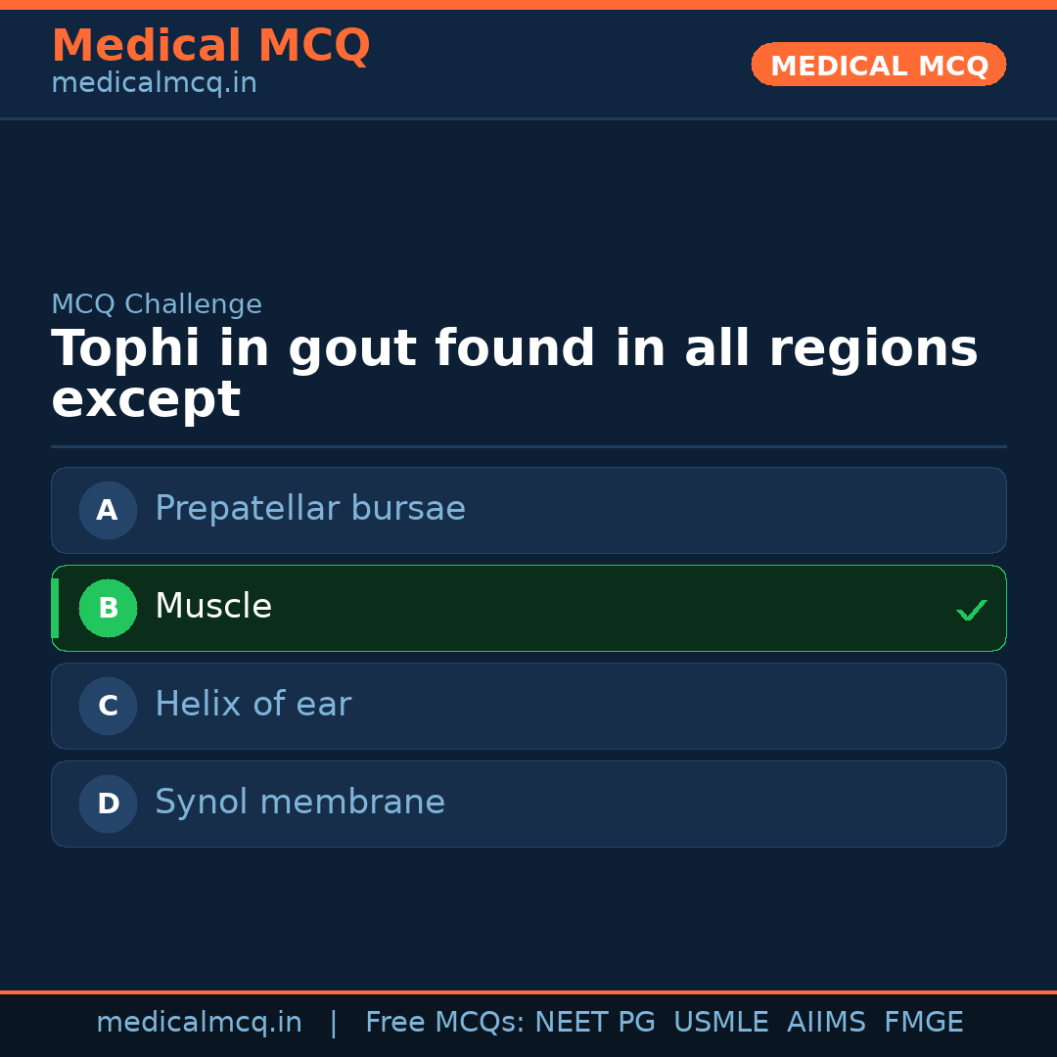Click the green checkmark on option B
The width and height of the screenshot is (1057, 1057).
[x=972, y=609]
